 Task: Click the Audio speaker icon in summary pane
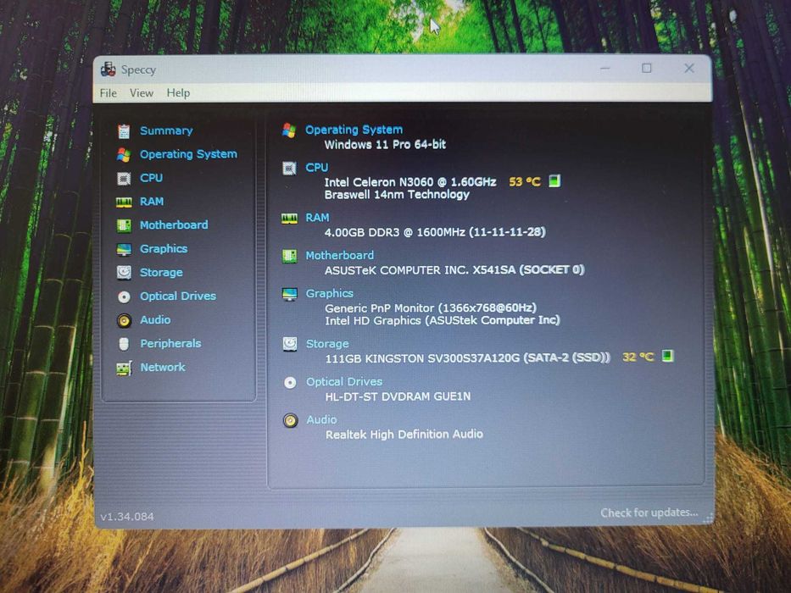point(290,420)
